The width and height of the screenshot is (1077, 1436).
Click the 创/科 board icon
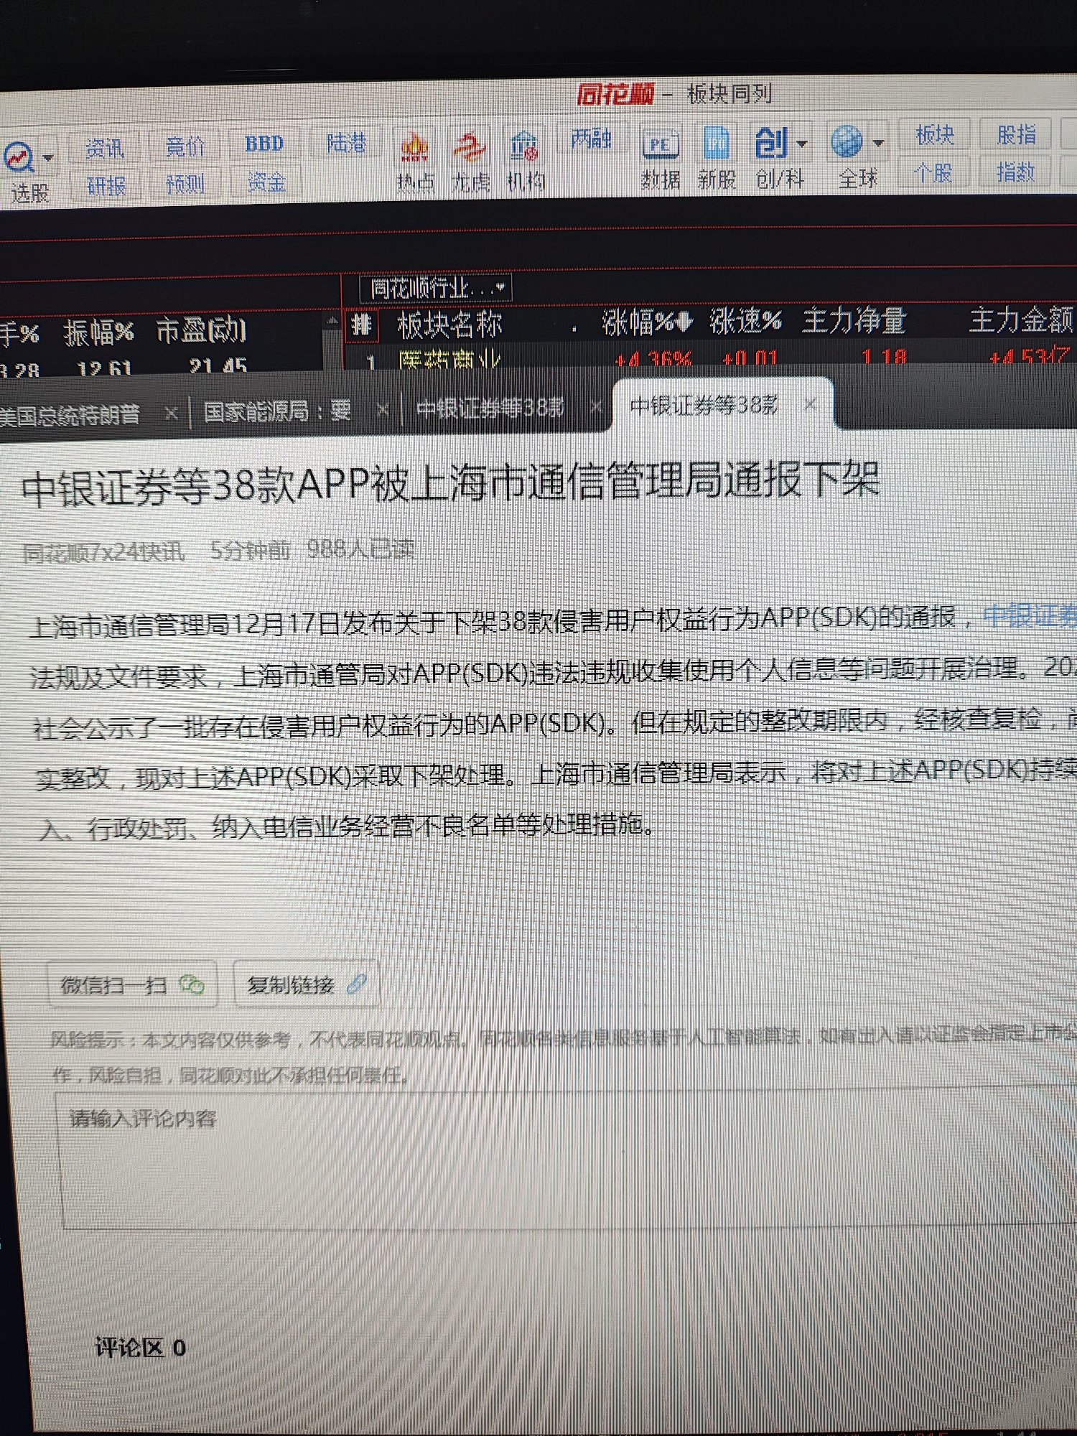[x=771, y=142]
